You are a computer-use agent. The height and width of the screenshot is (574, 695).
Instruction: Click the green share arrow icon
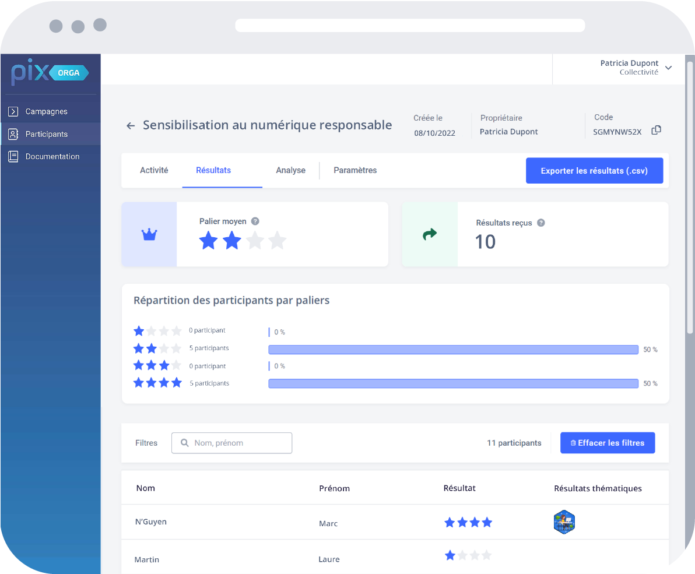(430, 235)
